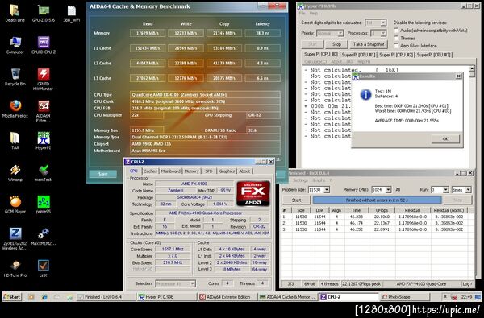Switch to SPD tab in CPU-Z
Image resolution: width=484 pixels, height=318 pixels.
coord(209,171)
